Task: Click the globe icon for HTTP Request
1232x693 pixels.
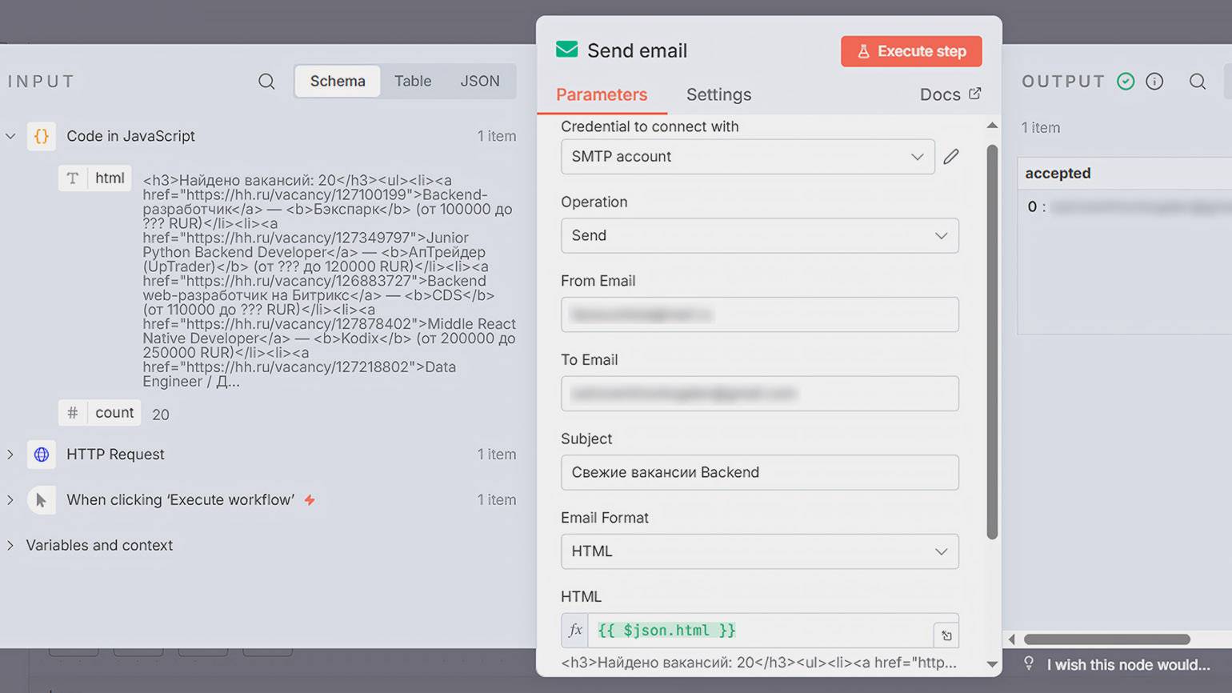Action: coord(42,455)
